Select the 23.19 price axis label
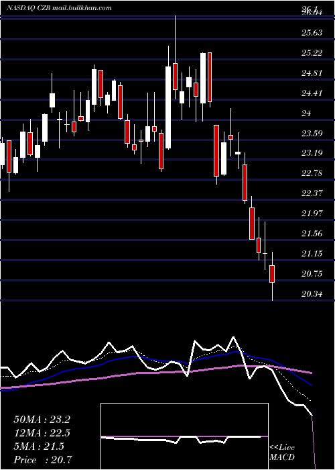 pos(312,153)
